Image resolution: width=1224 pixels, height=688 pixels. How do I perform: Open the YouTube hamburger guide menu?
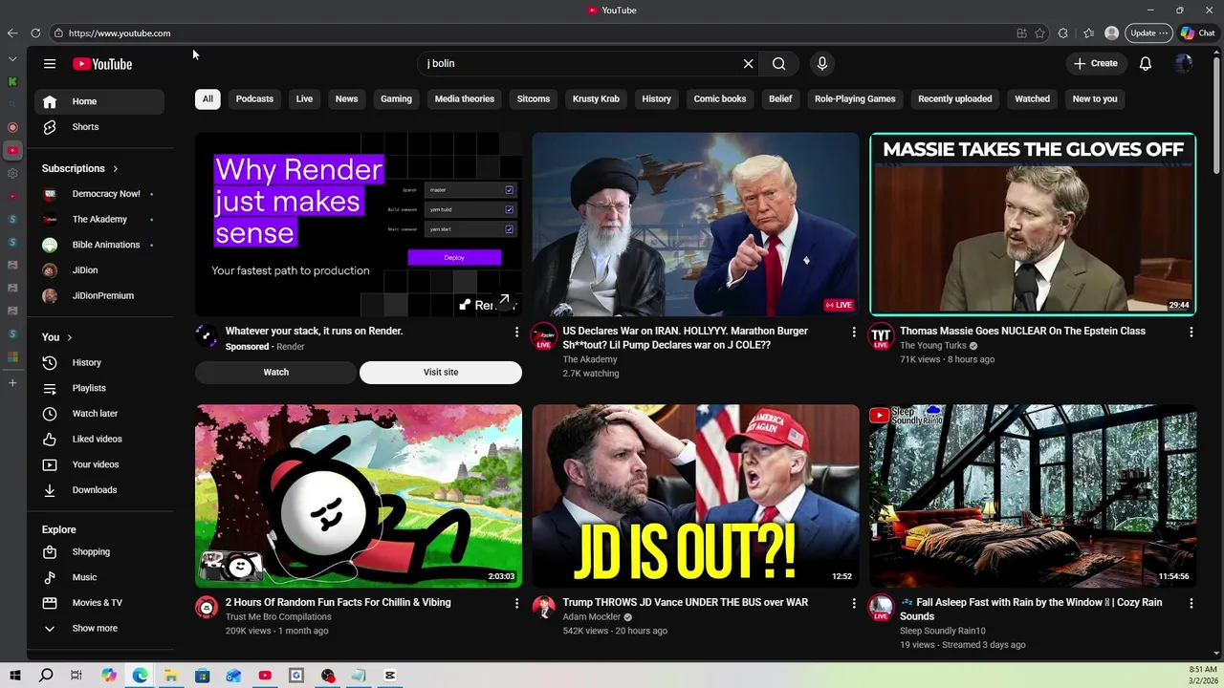pos(50,64)
